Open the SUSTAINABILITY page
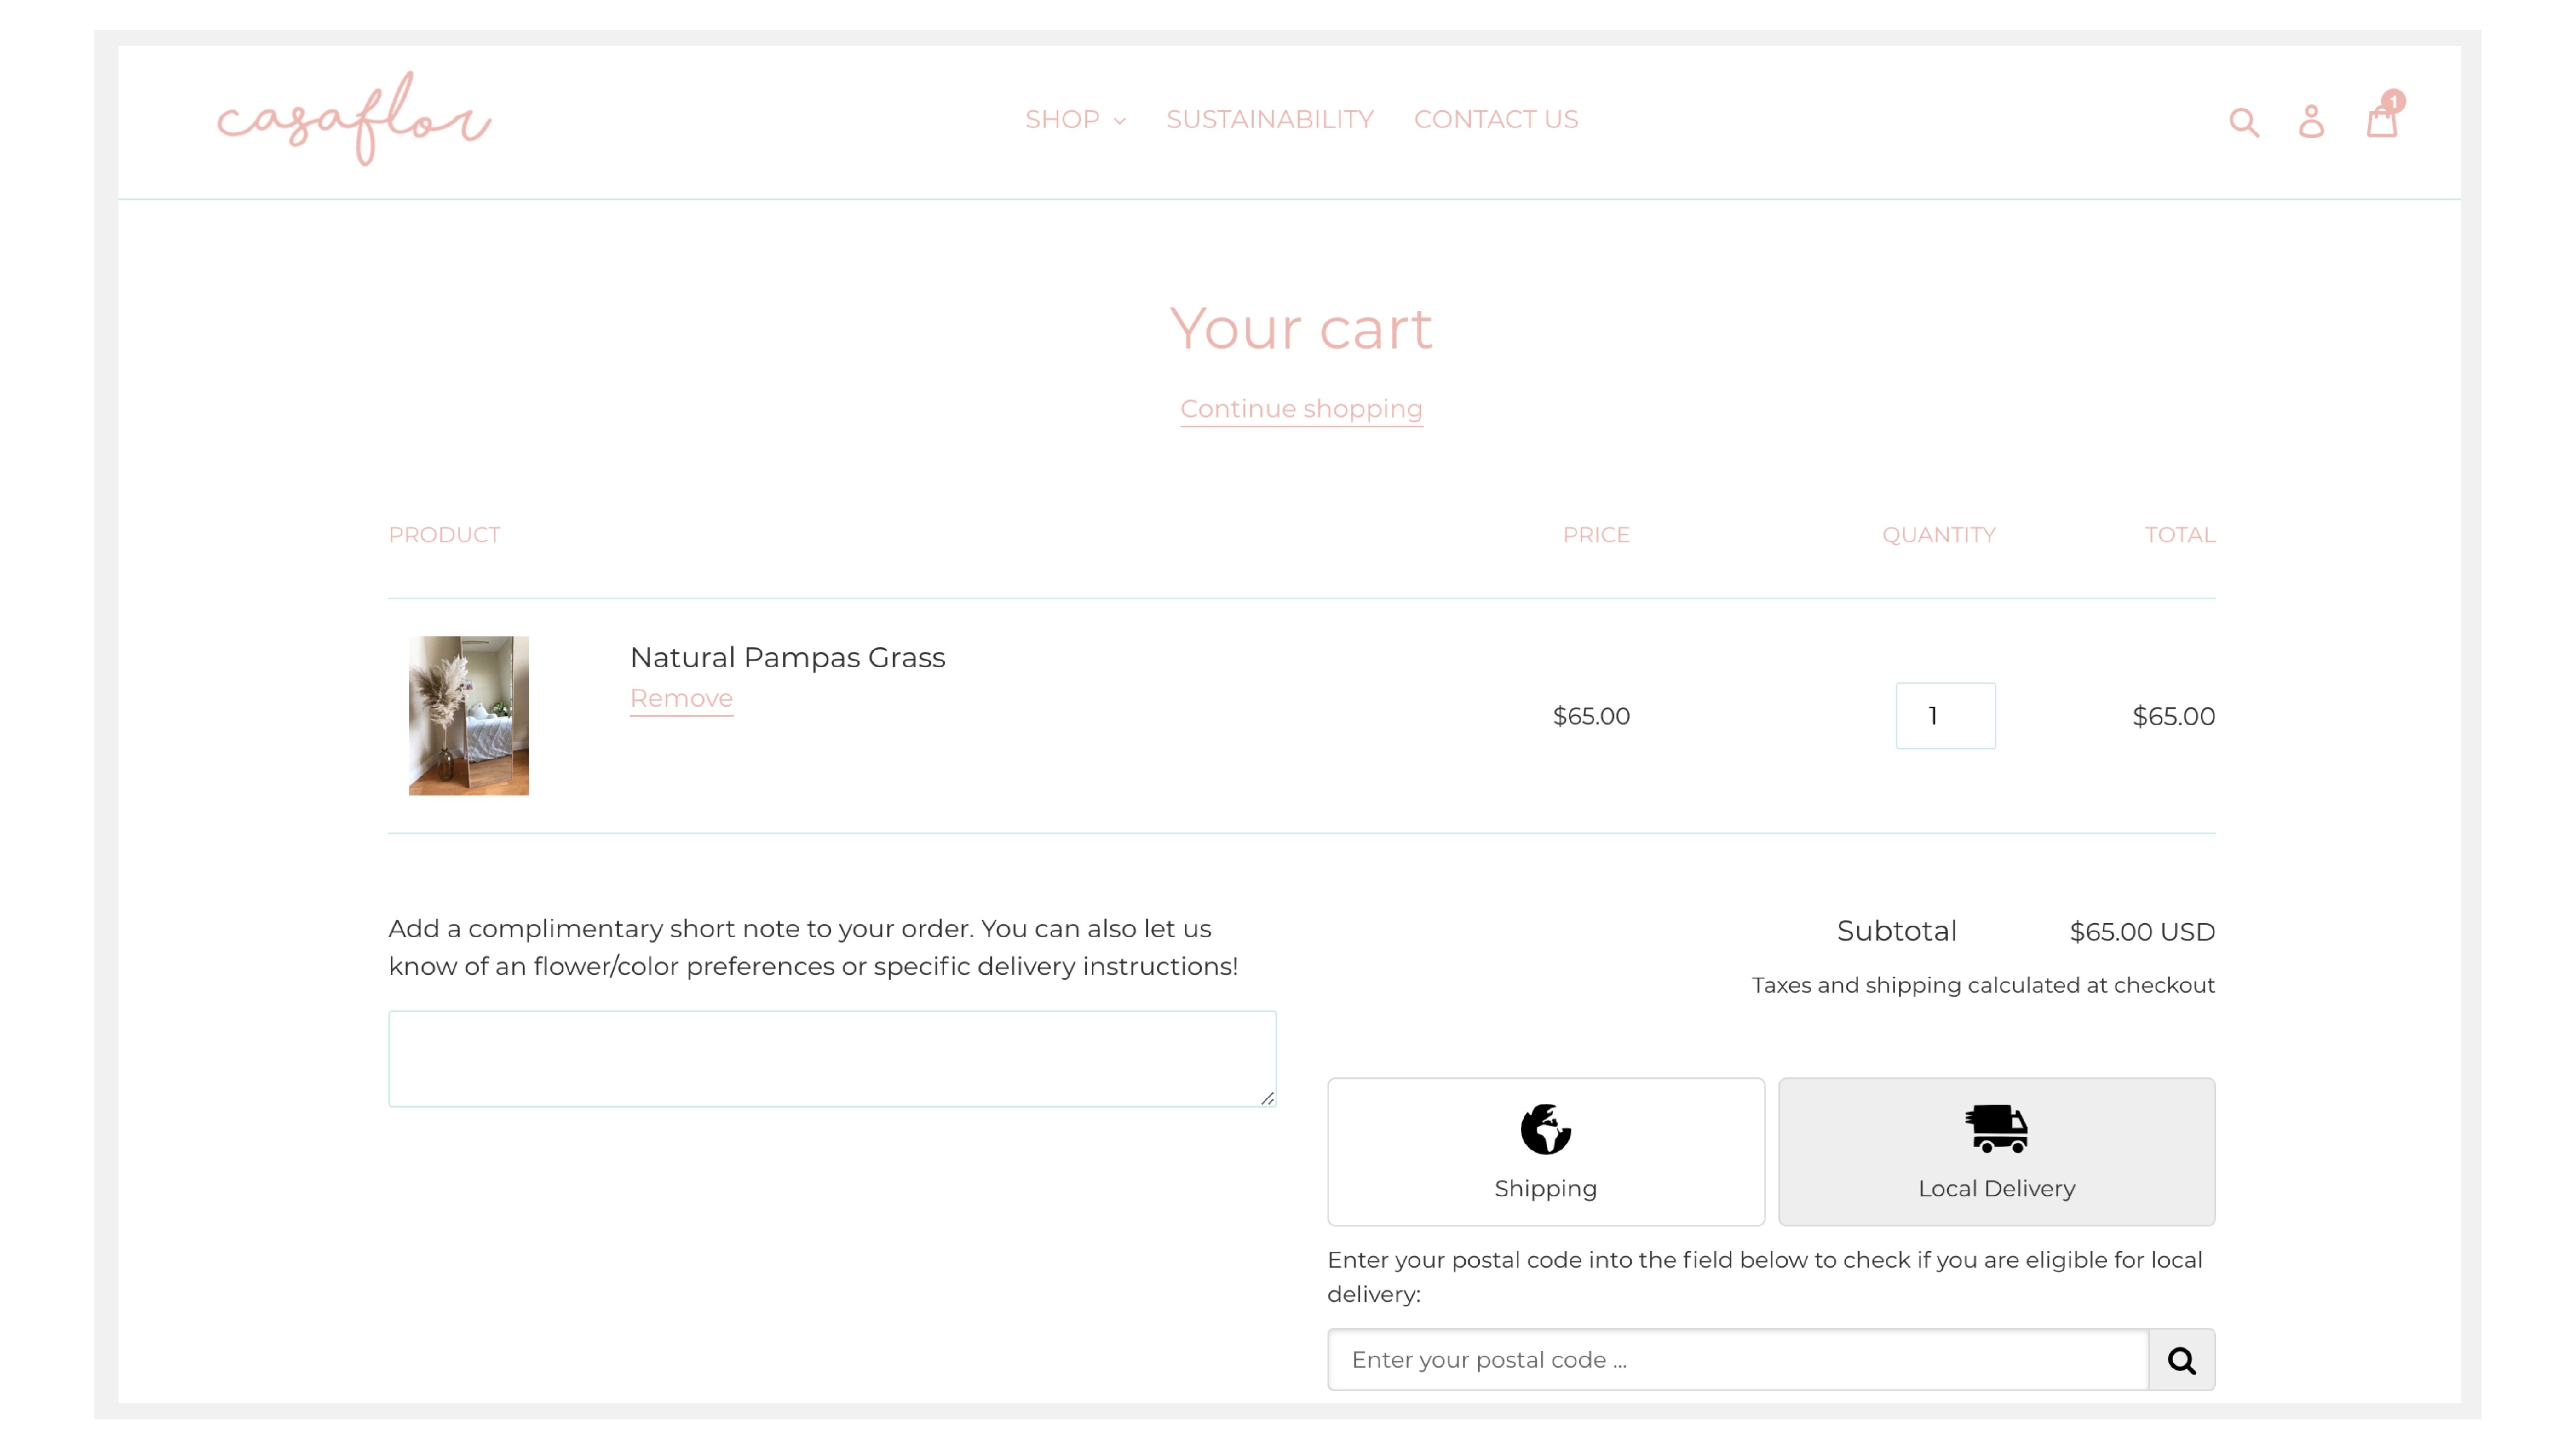 1270,120
